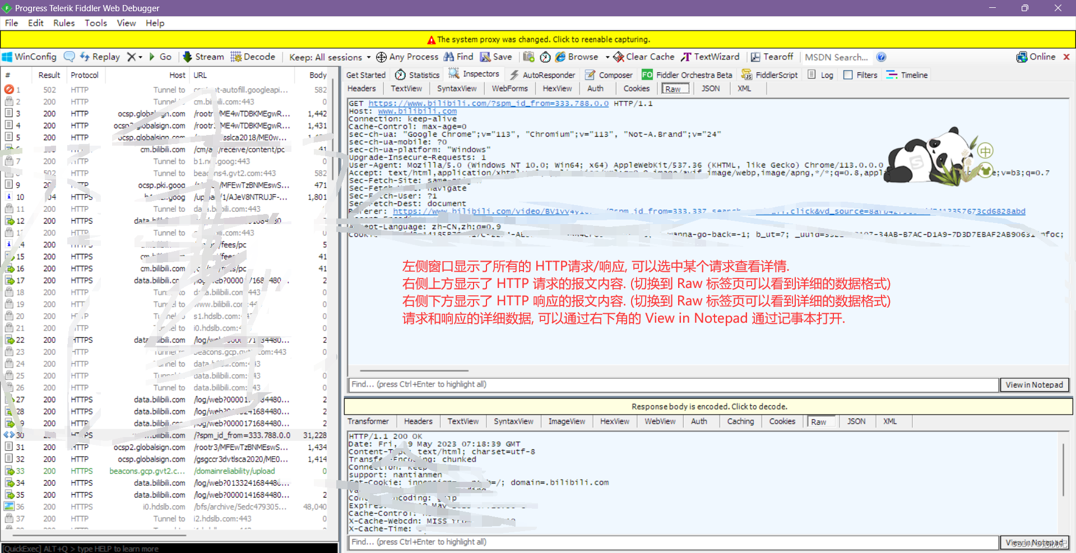Switch to the Inspectors tab
The height and width of the screenshot is (553, 1076).
474,75
